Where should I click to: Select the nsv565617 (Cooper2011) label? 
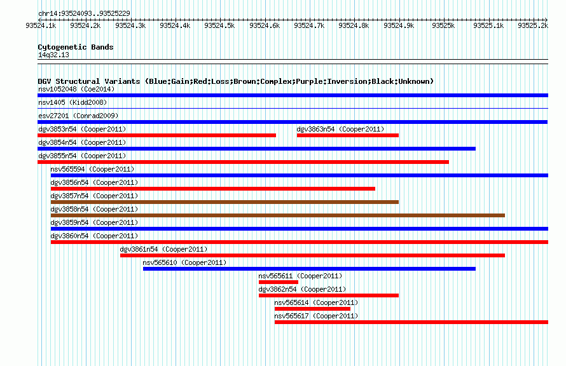[316, 316]
